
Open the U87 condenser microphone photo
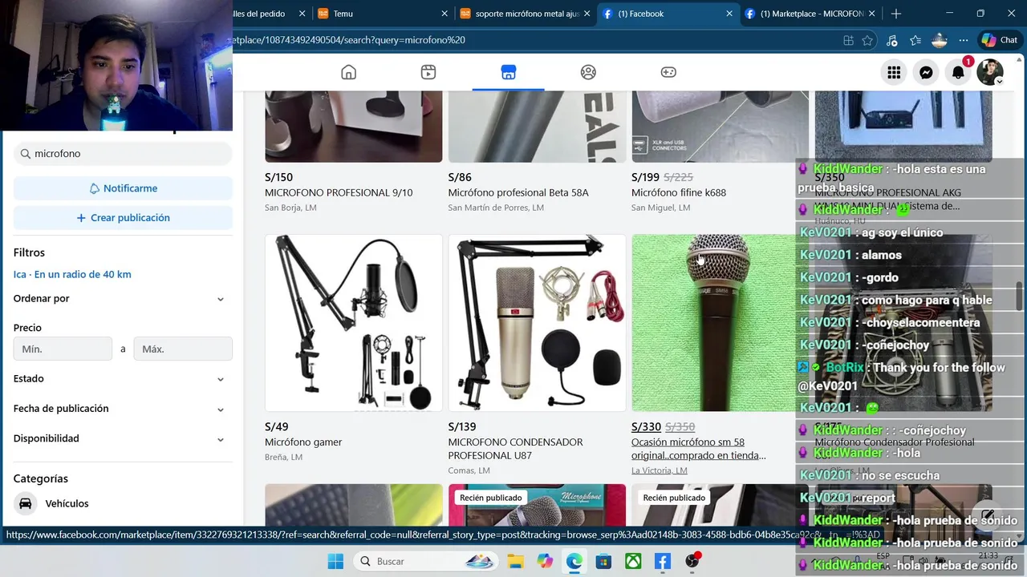pos(537,323)
